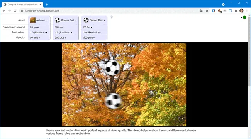Select the Compare frames per second tab
251x139 pixels.
click(x=22, y=5)
